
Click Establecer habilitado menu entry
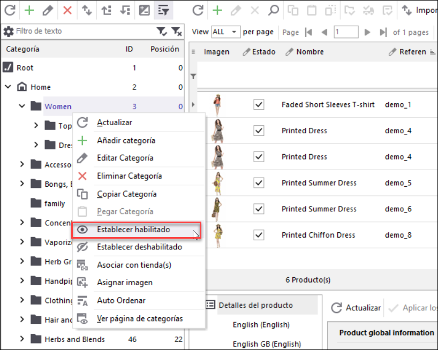[137, 230]
